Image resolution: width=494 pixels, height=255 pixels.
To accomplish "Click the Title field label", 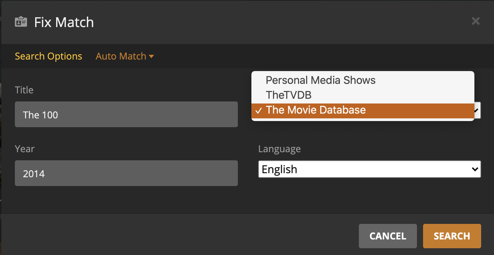I will tap(24, 90).
